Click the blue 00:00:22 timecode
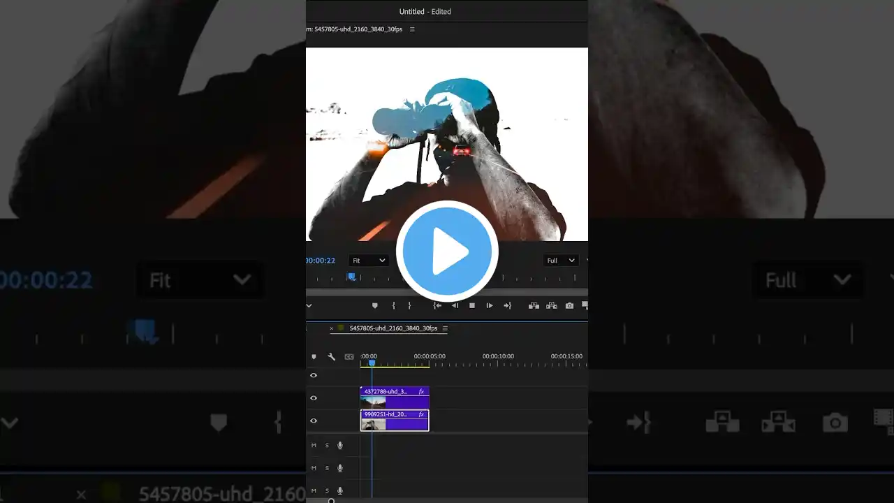 click(x=321, y=261)
